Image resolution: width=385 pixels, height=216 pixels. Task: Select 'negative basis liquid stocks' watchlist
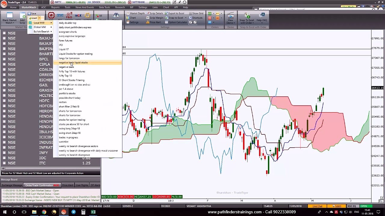pos(88,62)
